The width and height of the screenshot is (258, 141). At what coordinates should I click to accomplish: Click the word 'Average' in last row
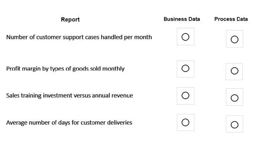coord(17,123)
